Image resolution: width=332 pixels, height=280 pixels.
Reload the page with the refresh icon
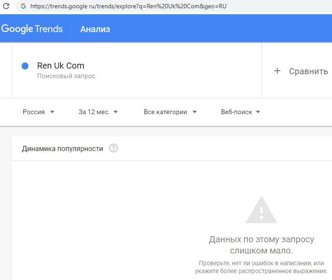point(6,7)
